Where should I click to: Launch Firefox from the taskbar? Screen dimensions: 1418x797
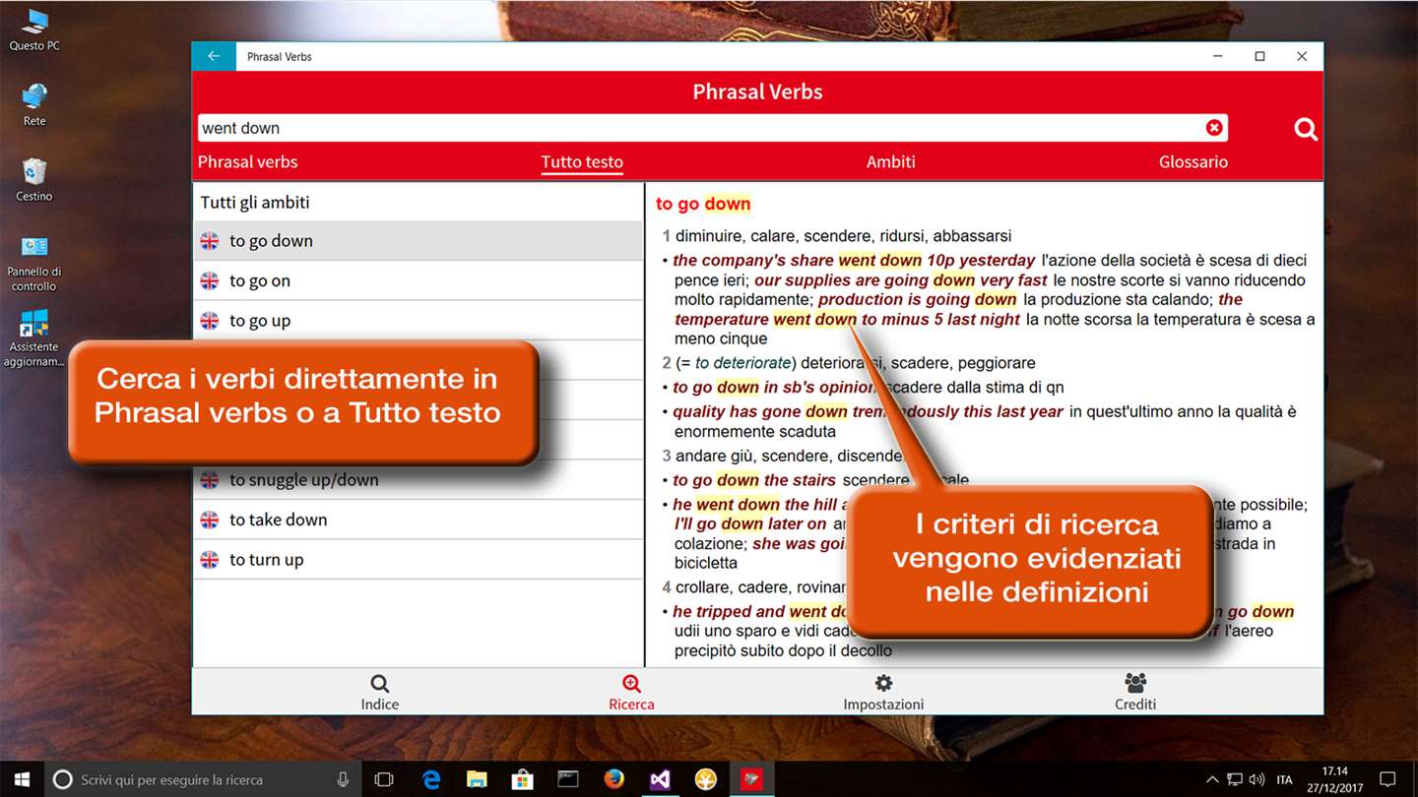pos(614,779)
